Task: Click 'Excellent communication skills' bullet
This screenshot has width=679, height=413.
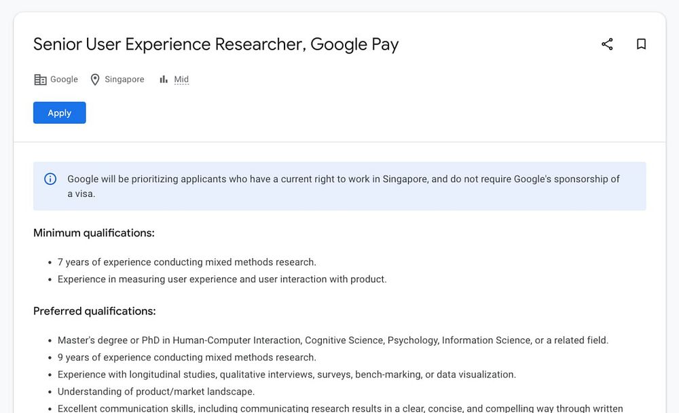Action: pos(340,408)
